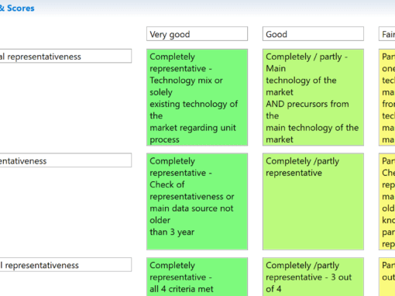Click the 'AND precursors from the' text line

[x=307, y=110]
